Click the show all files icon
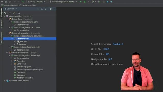Screen dimensions: 163x92 coord(5,13)
